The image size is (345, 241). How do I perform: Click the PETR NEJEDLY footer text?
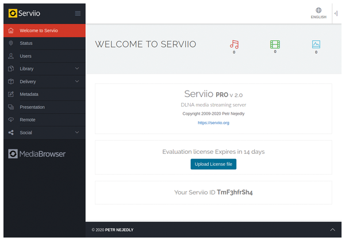pos(119,230)
